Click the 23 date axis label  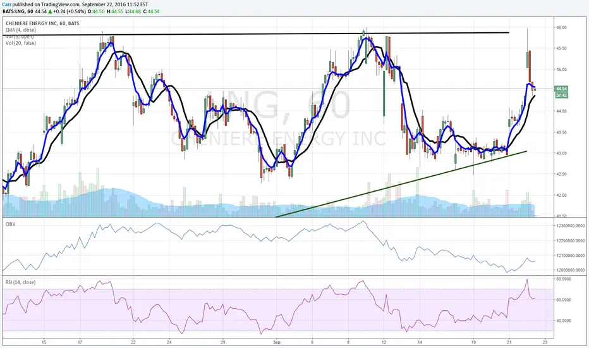point(545,342)
